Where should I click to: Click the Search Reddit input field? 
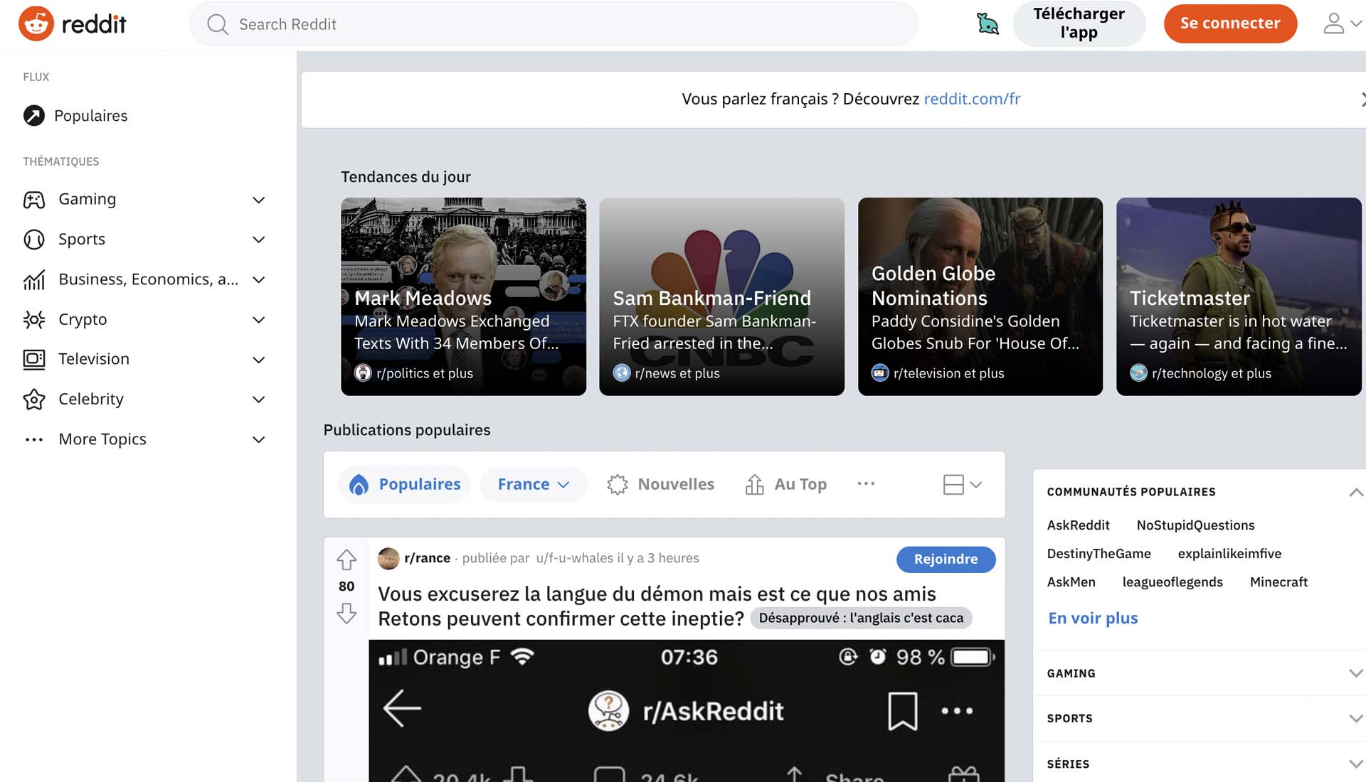click(x=554, y=24)
